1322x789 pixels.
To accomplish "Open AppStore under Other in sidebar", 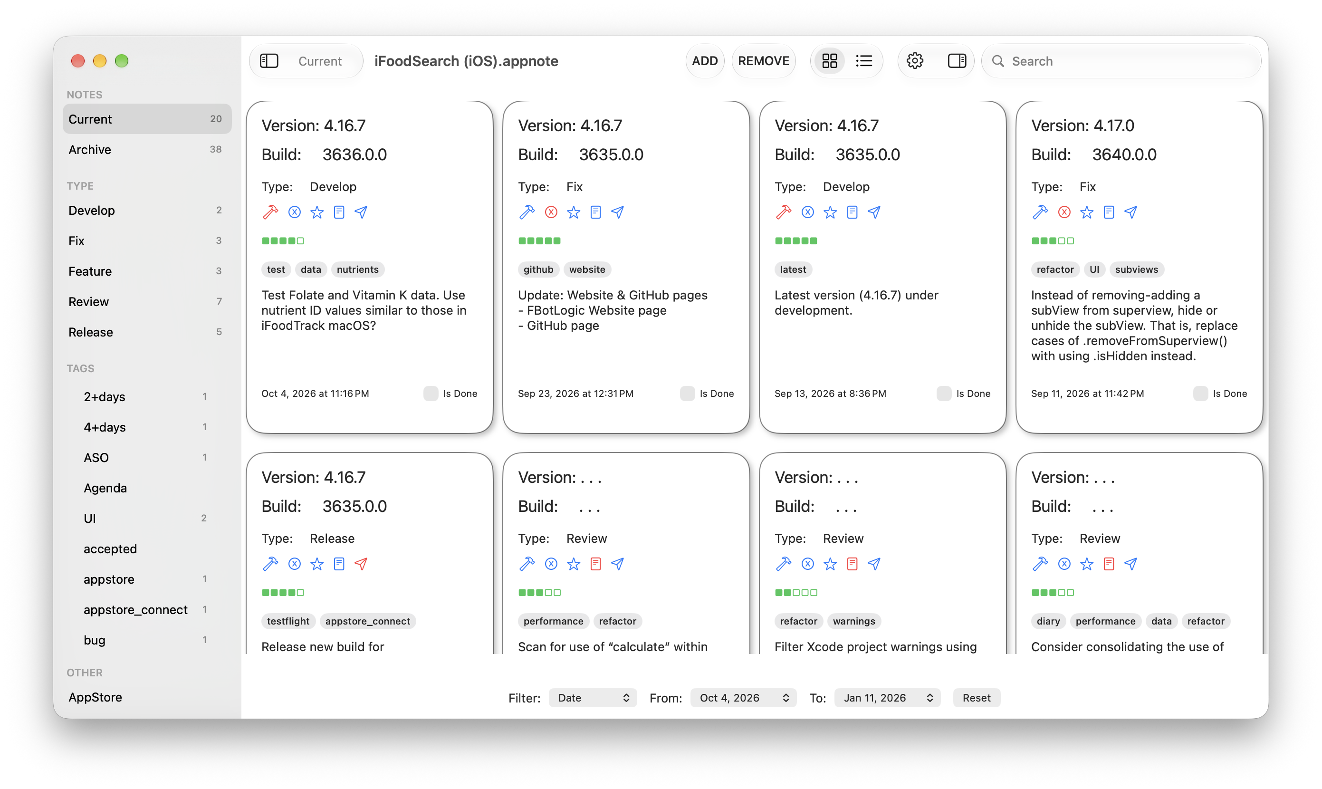I will pos(147,697).
